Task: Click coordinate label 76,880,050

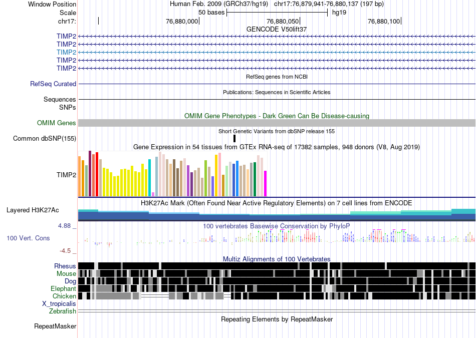Action: tap(283, 21)
